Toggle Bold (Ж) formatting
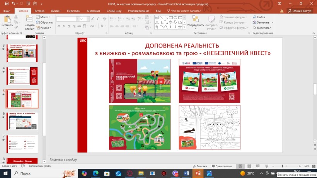This screenshot has height=178, width=317. pos(59,26)
